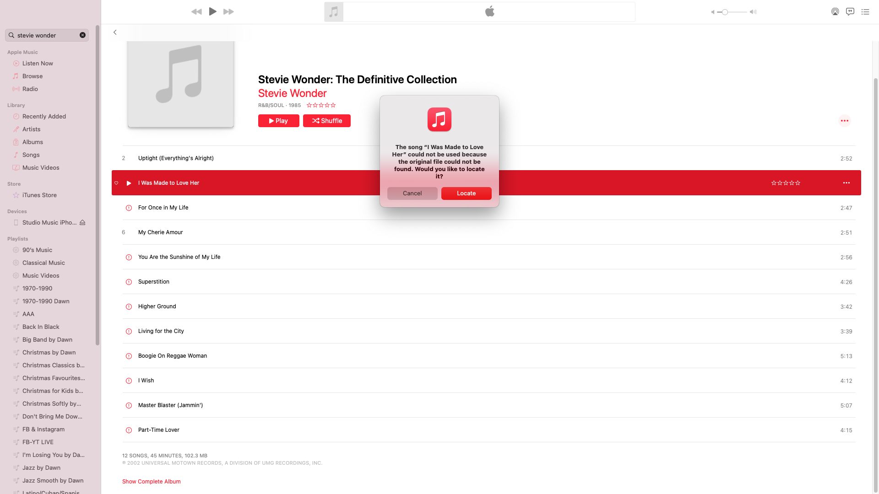Click the Stevie Wonder artist link

[x=292, y=93]
